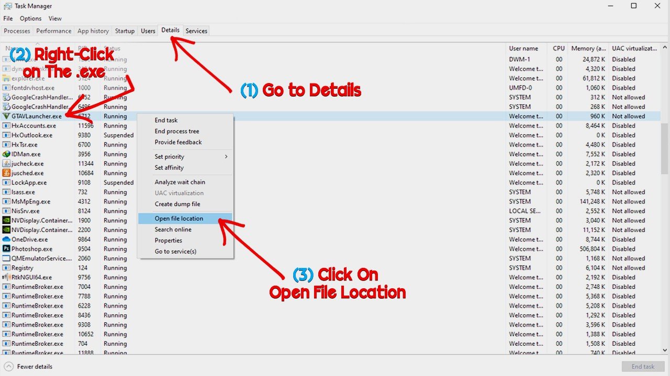This screenshot has height=376, width=670.
Task: Click the NisSrv.exe icon
Action: (7, 211)
